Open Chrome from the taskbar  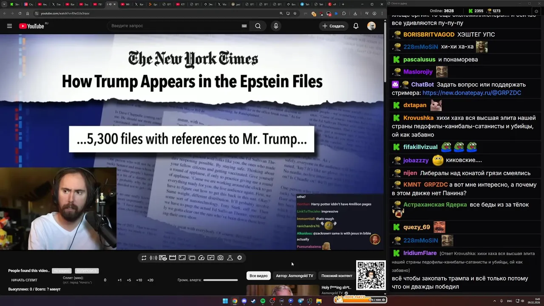[235, 301]
